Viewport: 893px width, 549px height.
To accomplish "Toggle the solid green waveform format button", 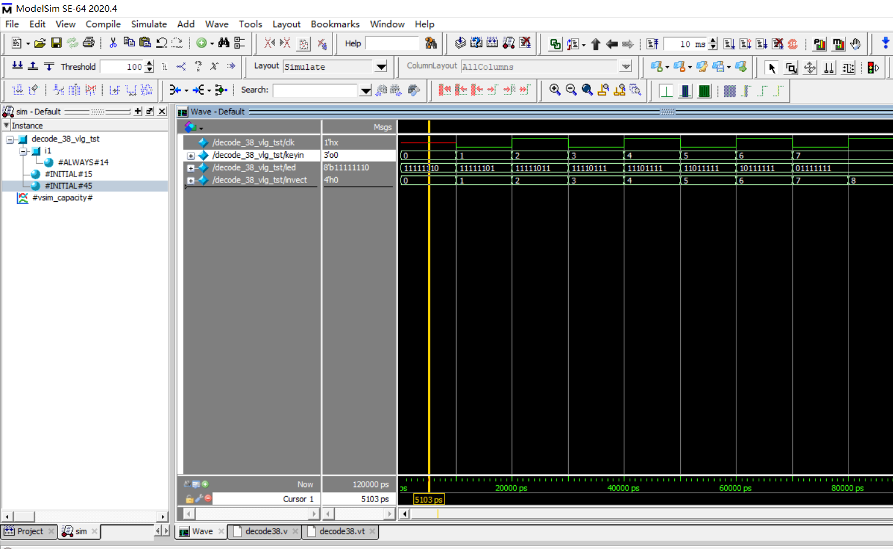I will pyautogui.click(x=704, y=91).
